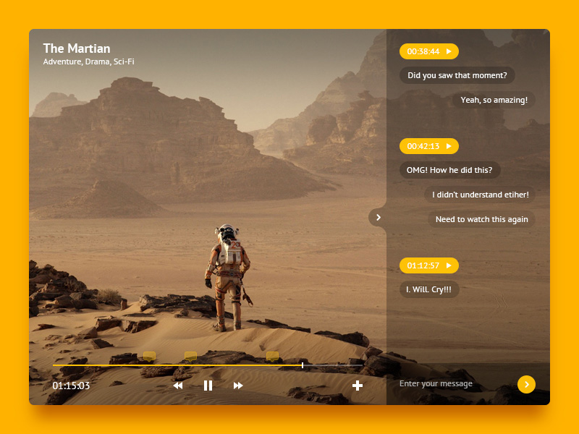This screenshot has height=434, width=579.
Task: Play from the 01:12:57 timestamp chip
Action: click(428, 265)
